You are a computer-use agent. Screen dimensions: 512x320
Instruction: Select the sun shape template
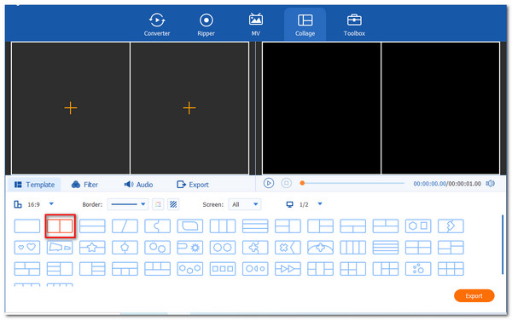tap(190, 248)
